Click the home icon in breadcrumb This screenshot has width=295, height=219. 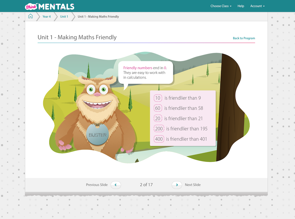click(31, 16)
